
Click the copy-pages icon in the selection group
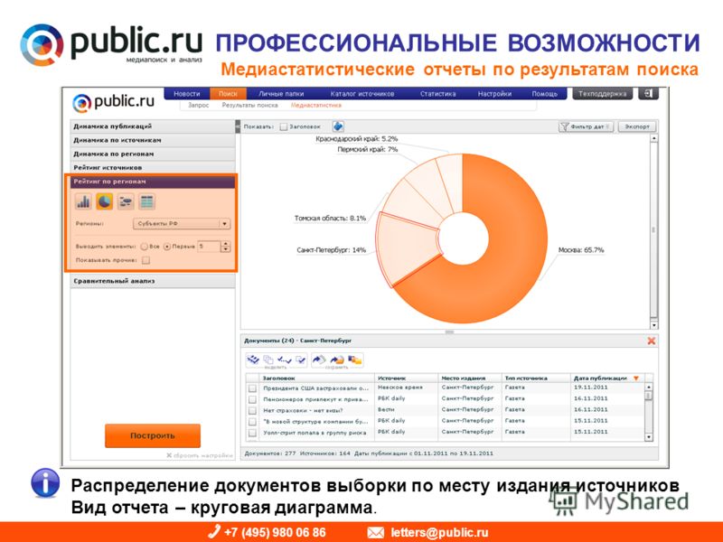[268, 360]
